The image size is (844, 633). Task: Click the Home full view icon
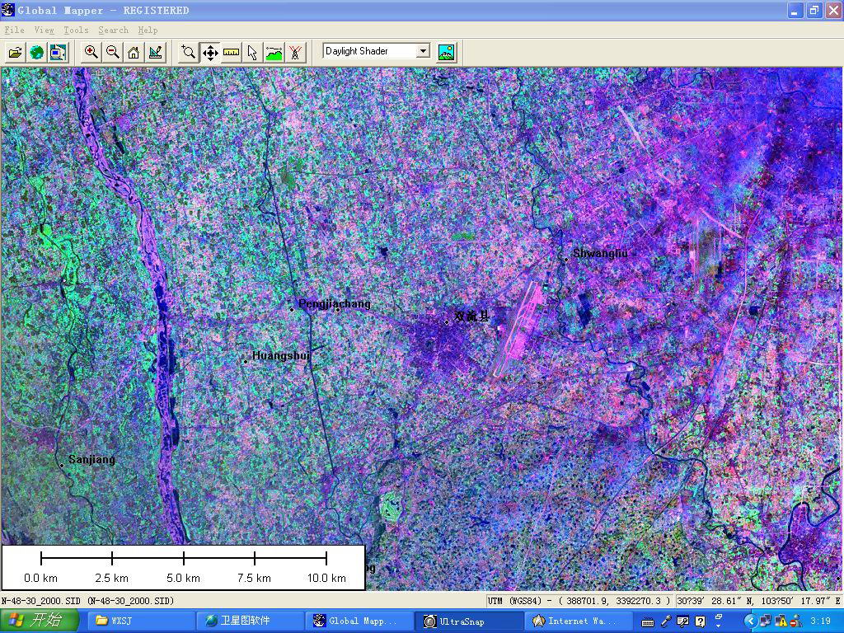134,52
